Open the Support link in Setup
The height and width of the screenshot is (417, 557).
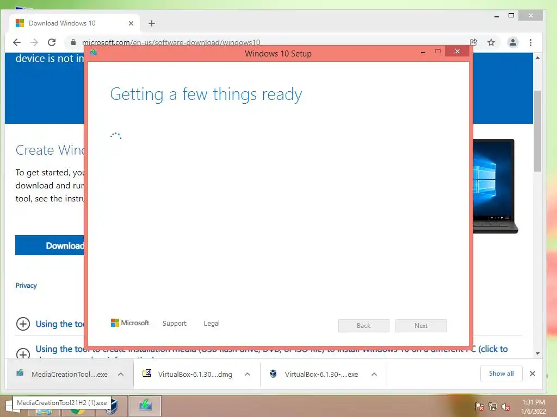(x=175, y=324)
